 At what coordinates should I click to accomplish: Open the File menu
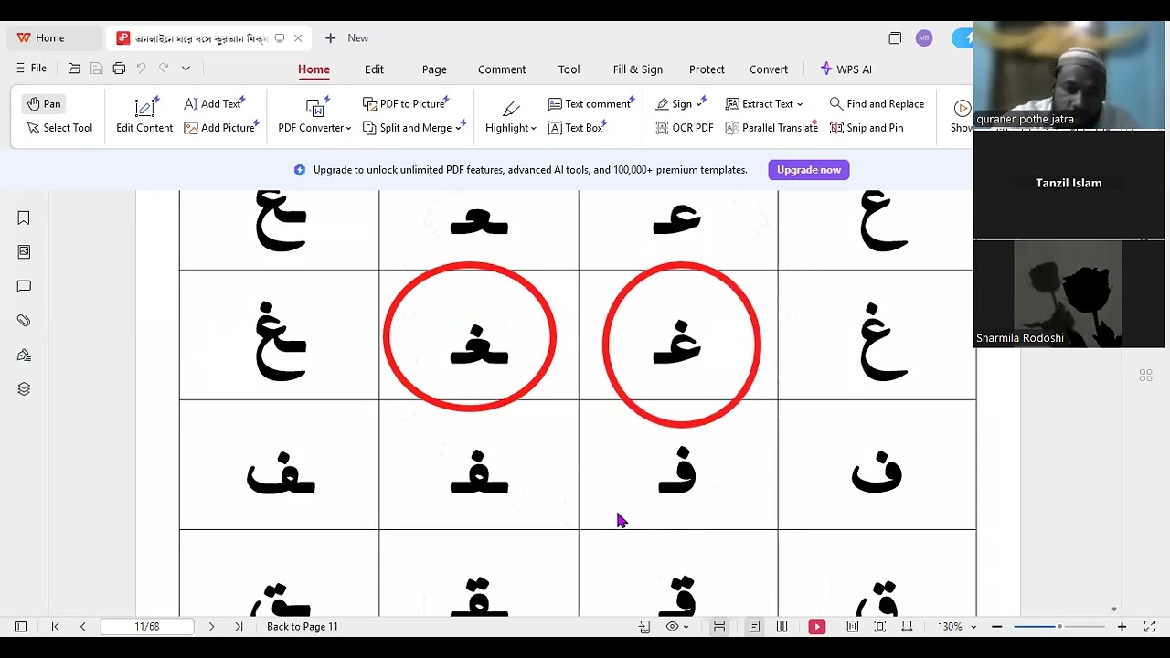tap(31, 69)
